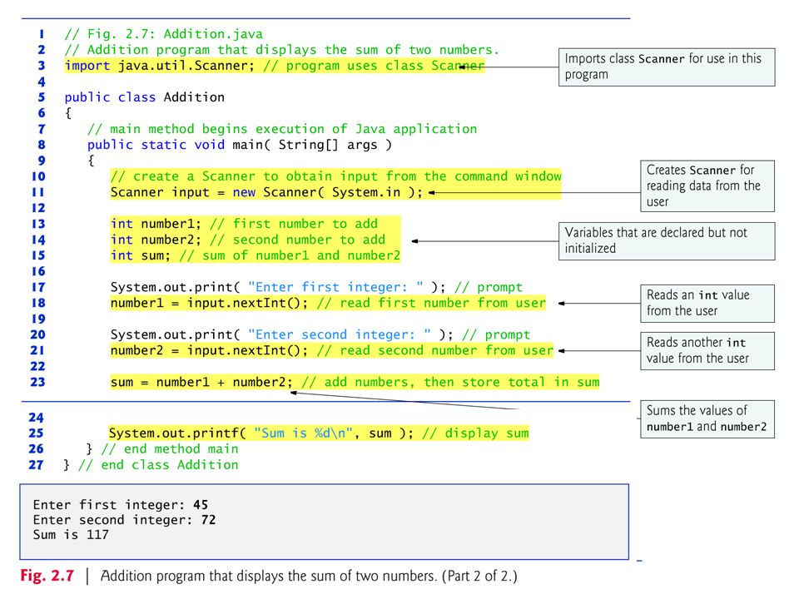Click 'public class Addition' declaration

(144, 97)
